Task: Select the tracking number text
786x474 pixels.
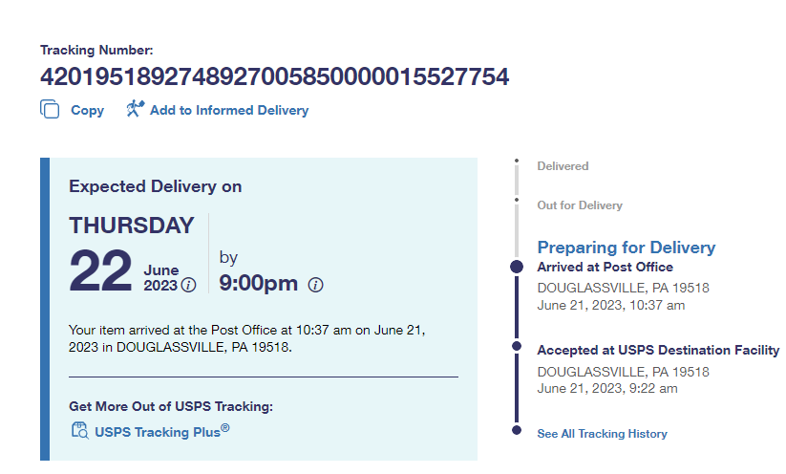Action: coord(274,76)
